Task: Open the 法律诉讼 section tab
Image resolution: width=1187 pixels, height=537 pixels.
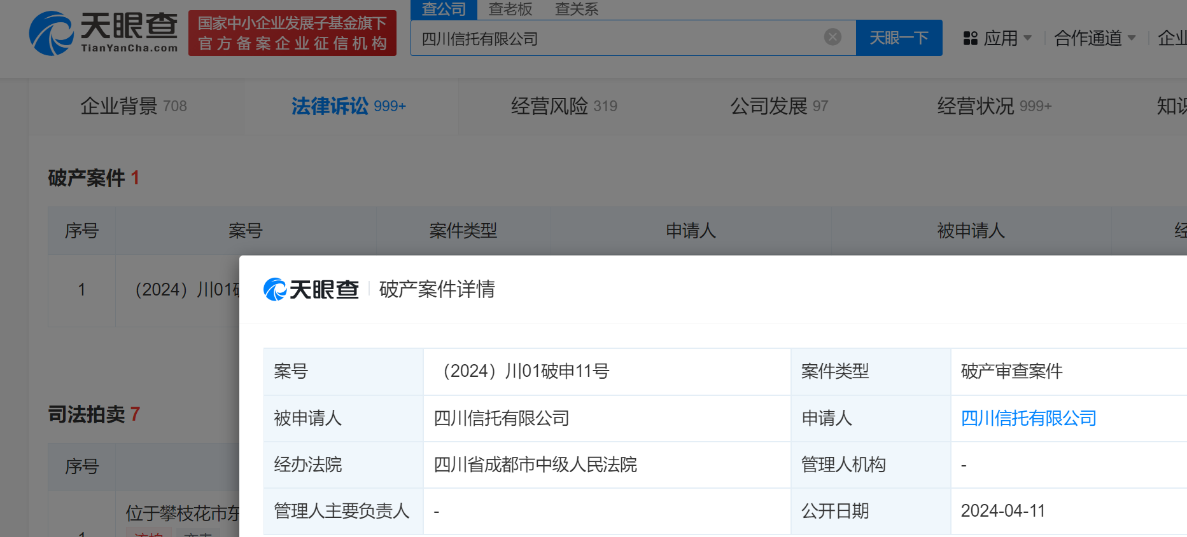Action: pos(348,106)
